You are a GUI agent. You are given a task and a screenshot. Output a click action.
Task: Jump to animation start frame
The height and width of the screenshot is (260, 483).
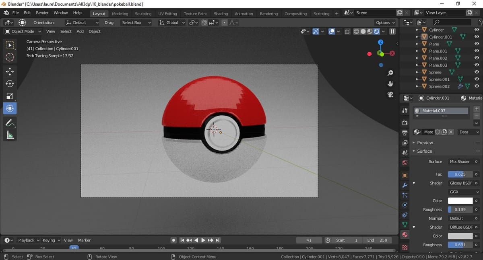[182, 240]
